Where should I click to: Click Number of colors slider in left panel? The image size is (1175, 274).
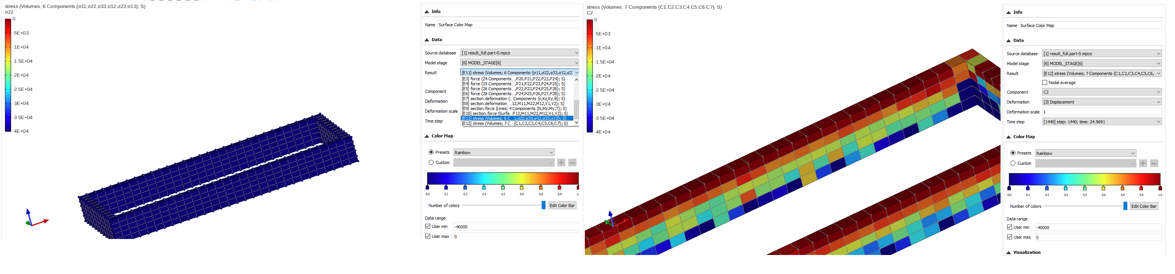(504, 205)
